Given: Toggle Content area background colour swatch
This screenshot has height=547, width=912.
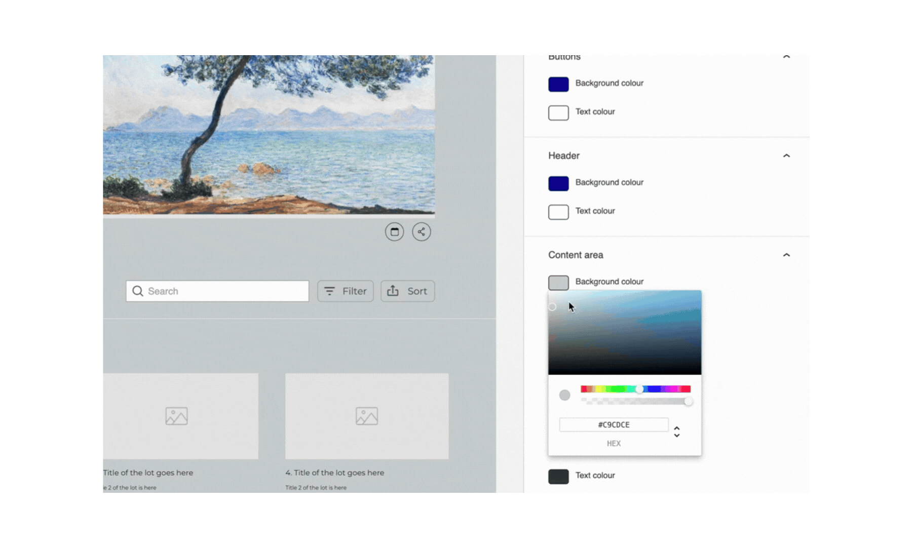Looking at the screenshot, I should pos(558,283).
